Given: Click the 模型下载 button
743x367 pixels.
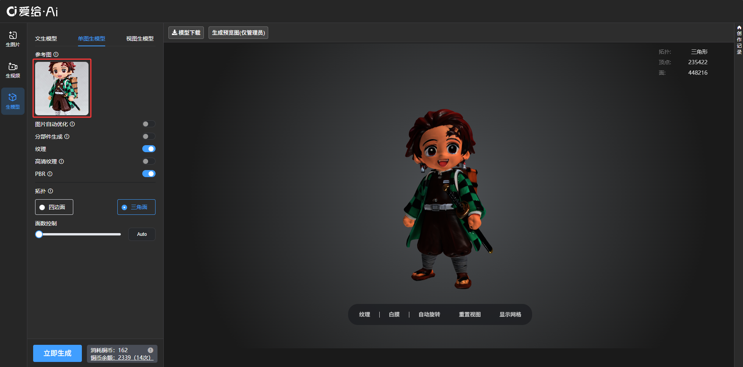Looking at the screenshot, I should [186, 33].
